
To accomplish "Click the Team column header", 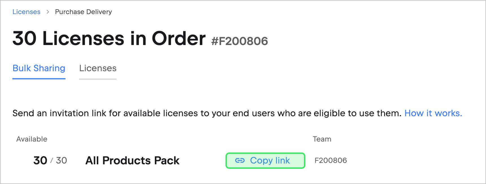I will click(322, 139).
